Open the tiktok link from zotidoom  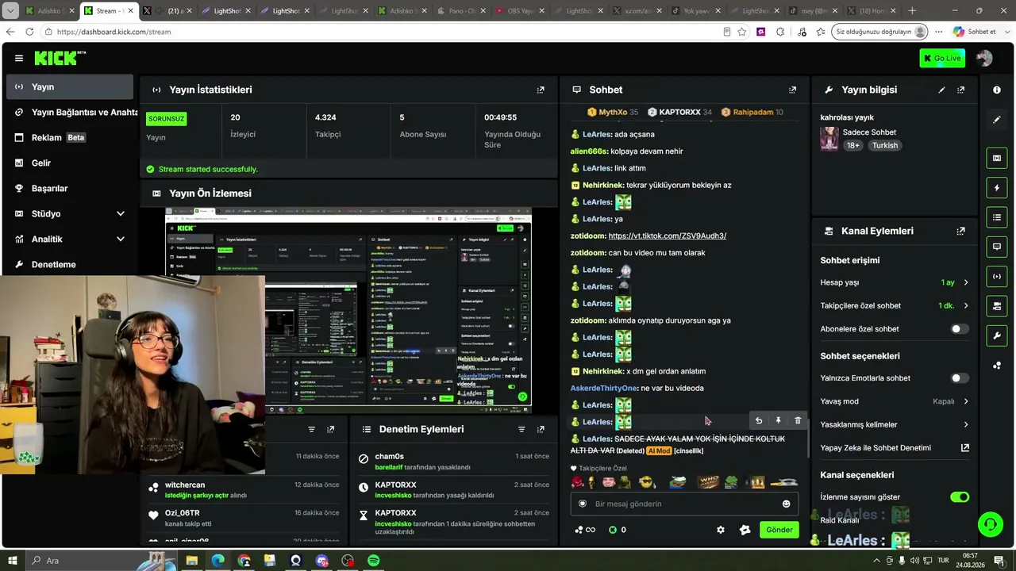tap(667, 236)
